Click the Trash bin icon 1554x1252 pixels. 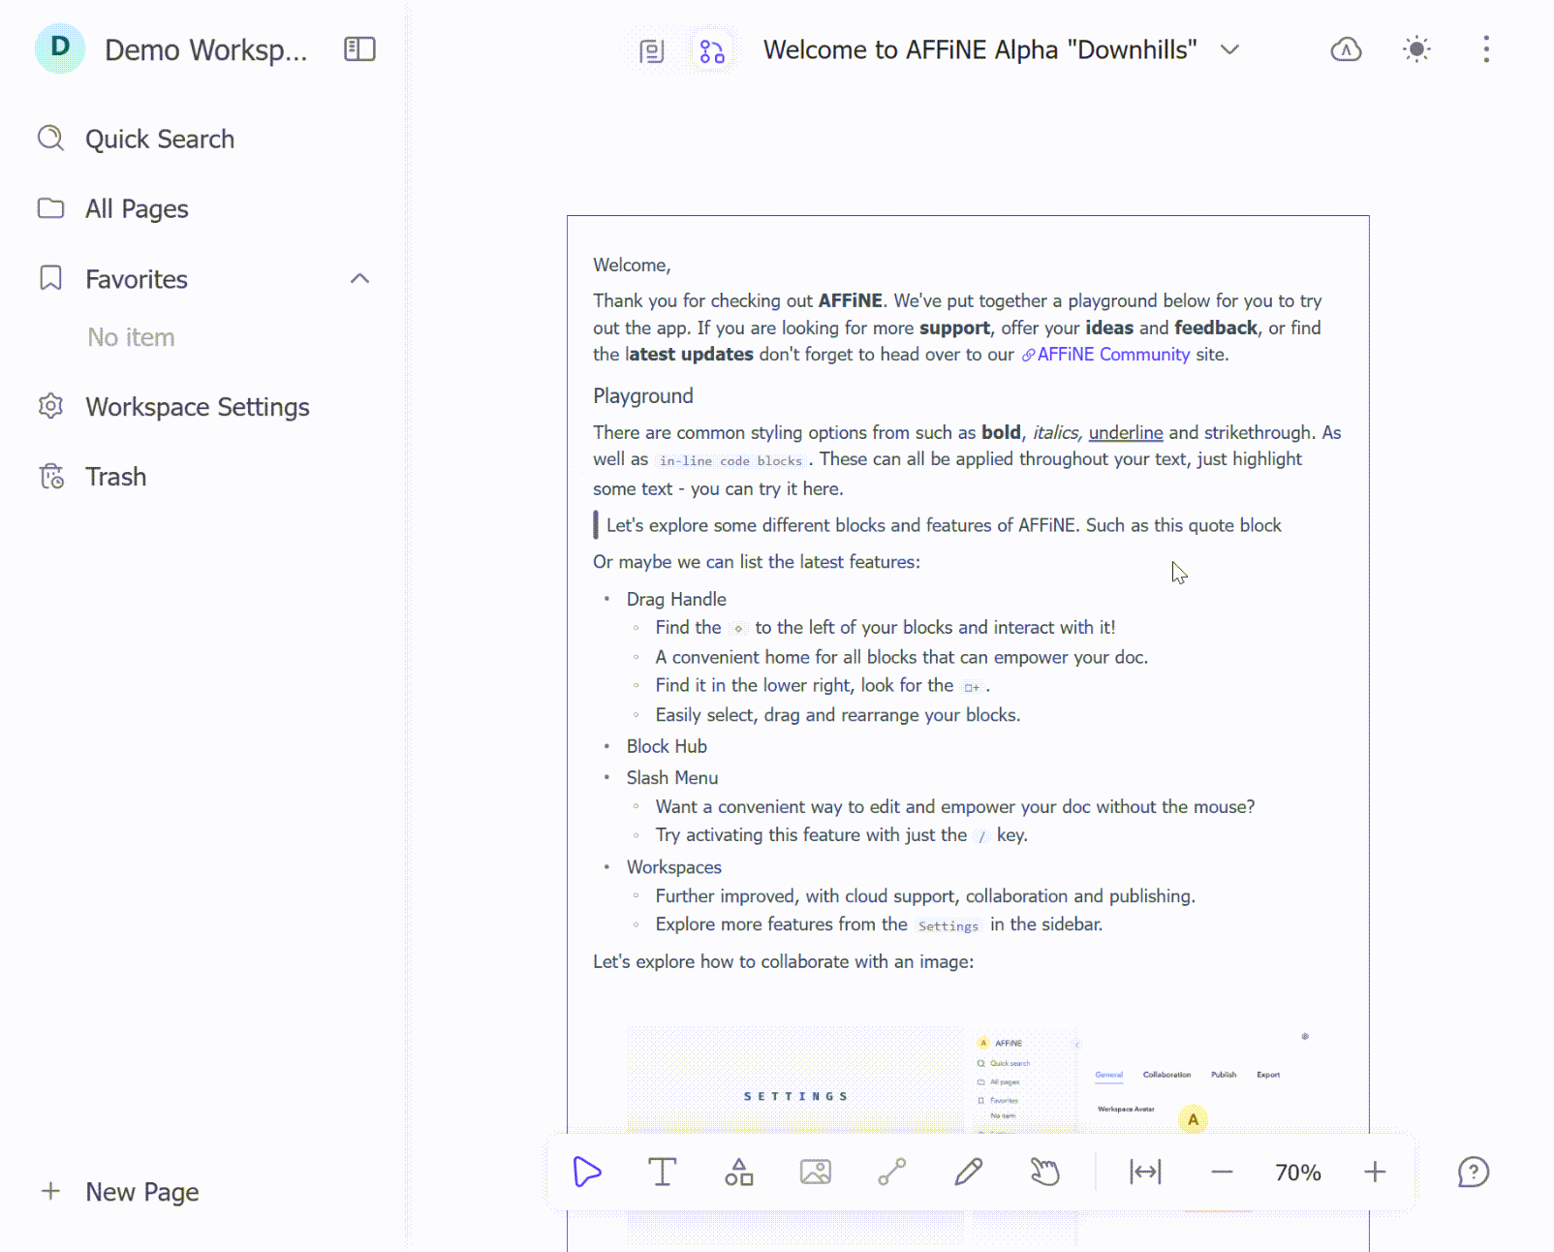pos(51,476)
